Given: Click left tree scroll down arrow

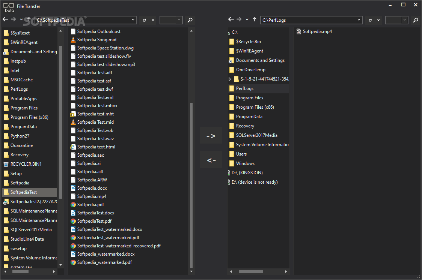Looking at the screenshot, I should click(x=60, y=265).
